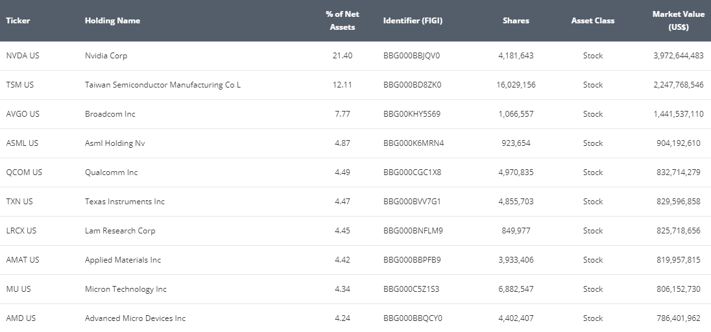Click Nvidia's share count 4,181,643
The height and width of the screenshot is (332, 711).
[x=516, y=56]
